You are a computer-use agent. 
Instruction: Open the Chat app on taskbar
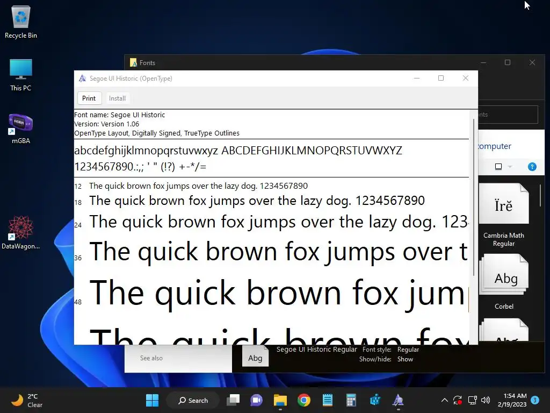pos(256,400)
